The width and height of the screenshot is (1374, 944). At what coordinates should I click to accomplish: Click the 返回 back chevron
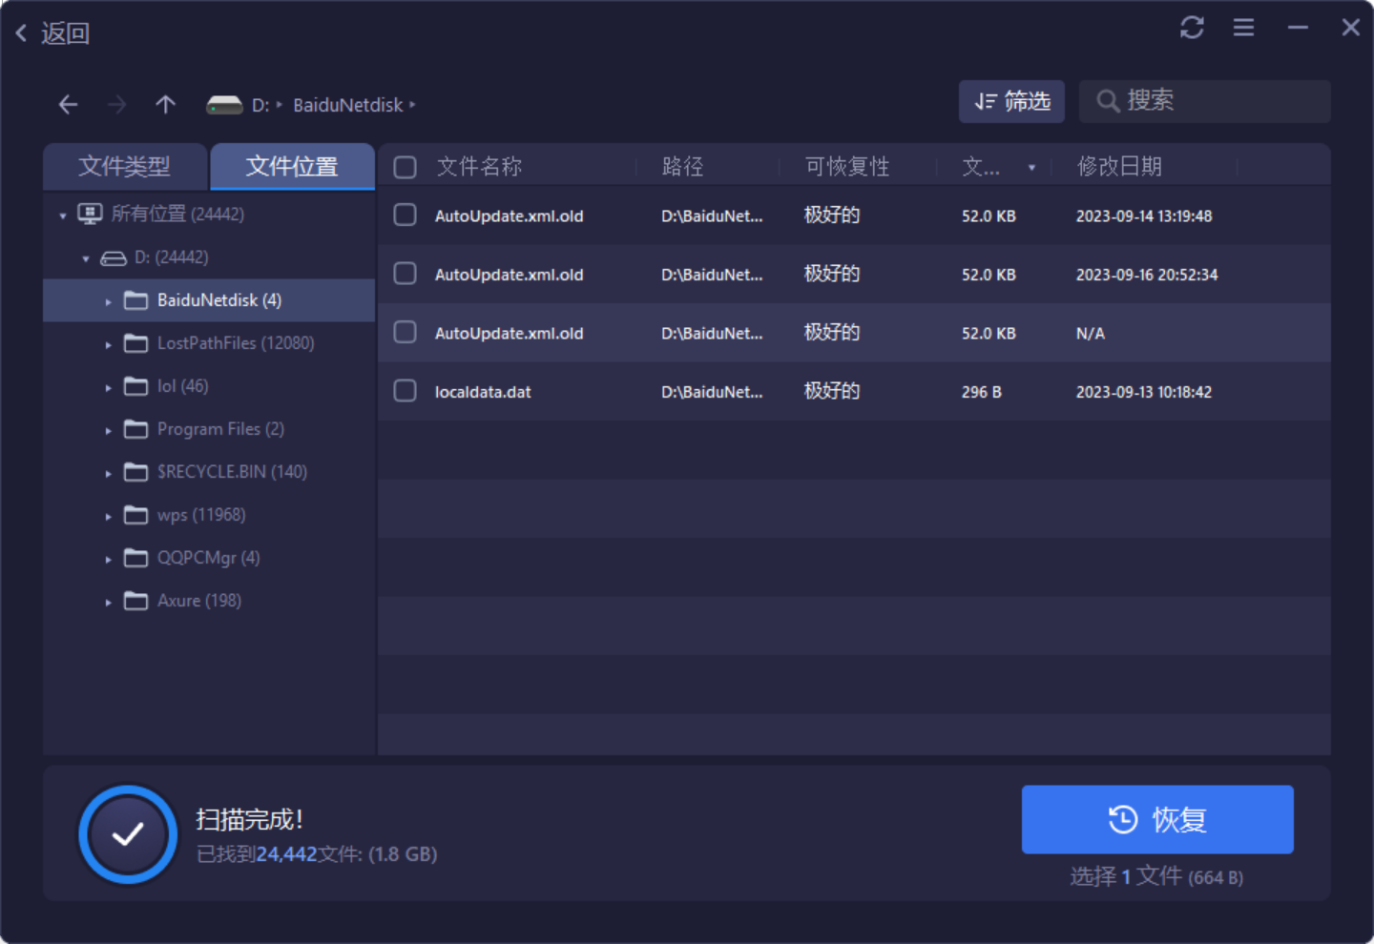click(21, 33)
